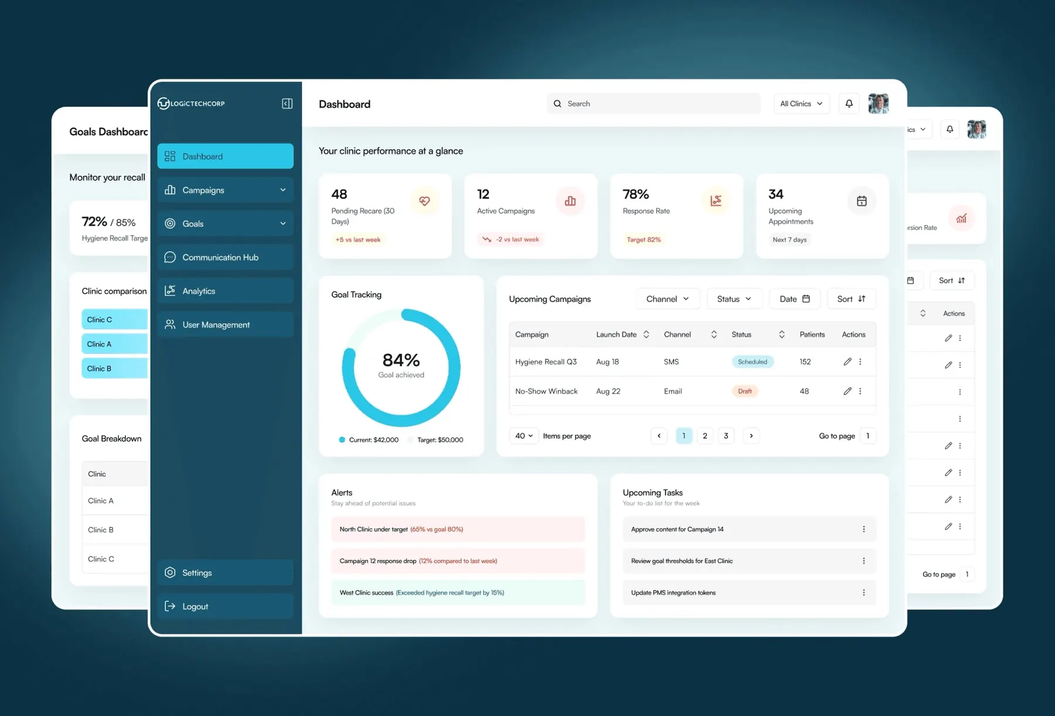Click the Search field in the header
Viewport: 1055px width, 716px height.
(654, 104)
